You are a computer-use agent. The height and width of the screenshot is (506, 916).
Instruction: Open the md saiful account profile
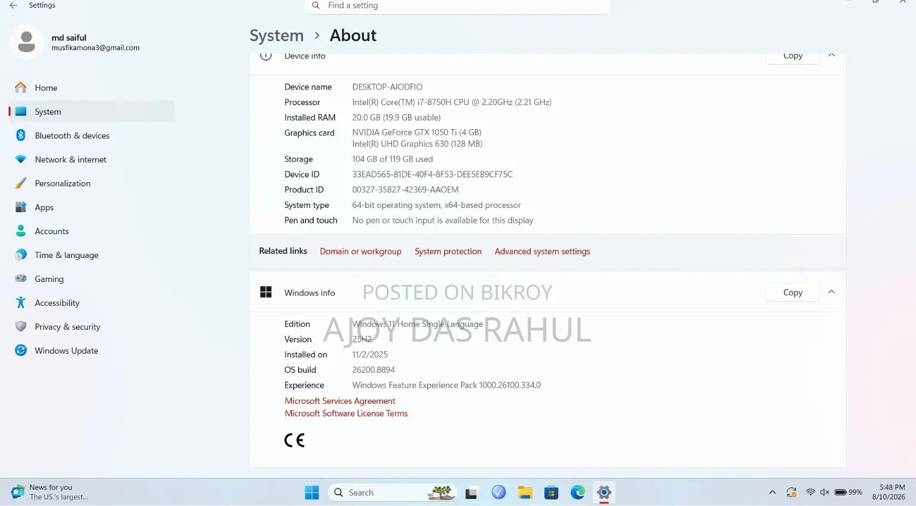[x=75, y=42]
